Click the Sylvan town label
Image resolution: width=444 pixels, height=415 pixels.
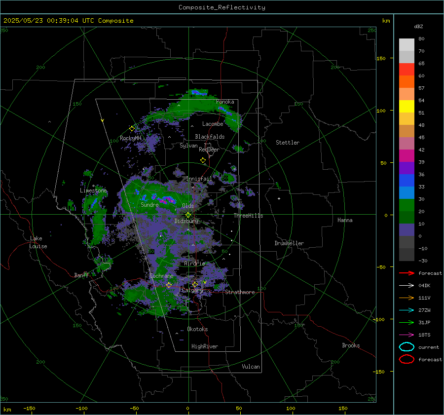click(x=188, y=146)
